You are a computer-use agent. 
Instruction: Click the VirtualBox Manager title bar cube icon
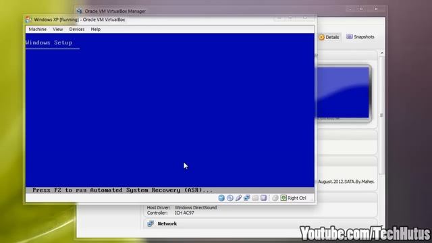pyautogui.click(x=80, y=11)
